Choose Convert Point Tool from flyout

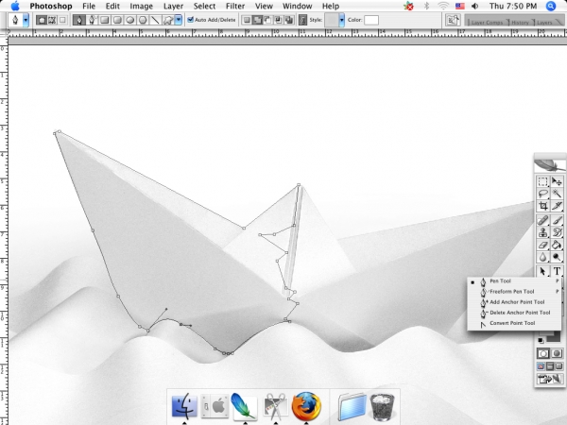[514, 323]
